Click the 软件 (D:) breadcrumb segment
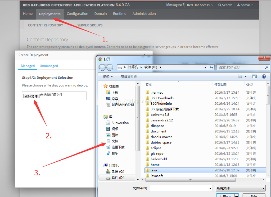Image resolution: width=271 pixels, height=197 pixels. 151,67
